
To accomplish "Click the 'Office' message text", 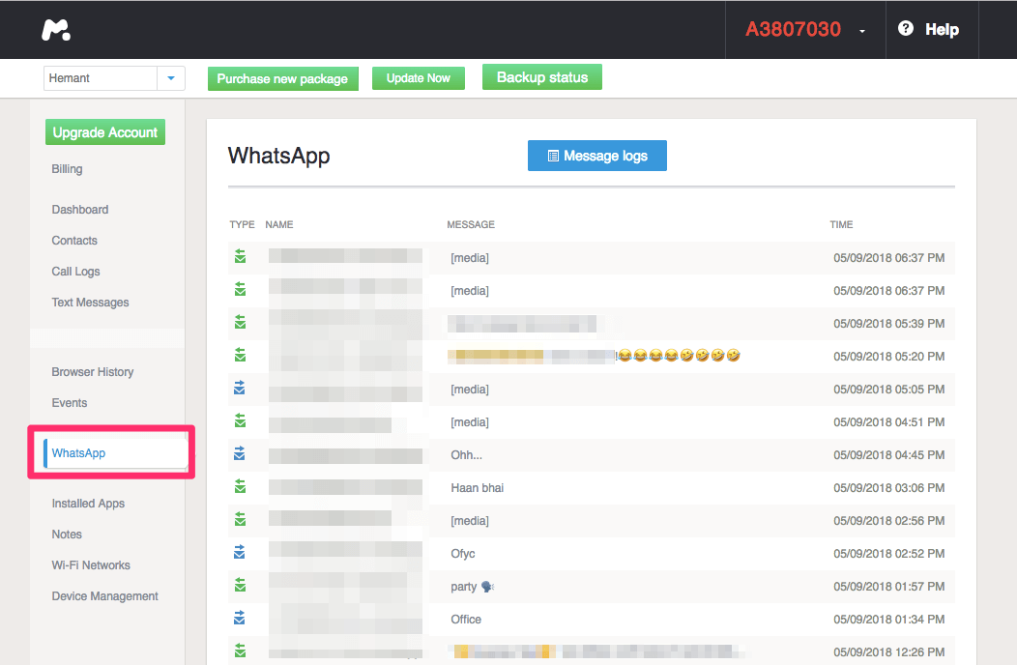I will [466, 620].
